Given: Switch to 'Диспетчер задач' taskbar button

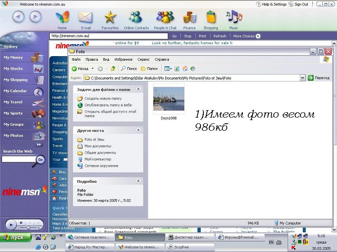Looking at the screenshot, I should tap(190, 237).
